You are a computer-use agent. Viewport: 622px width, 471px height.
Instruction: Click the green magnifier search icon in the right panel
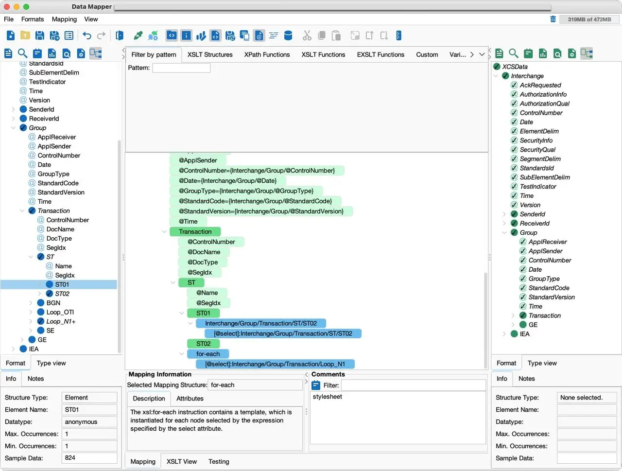[514, 53]
